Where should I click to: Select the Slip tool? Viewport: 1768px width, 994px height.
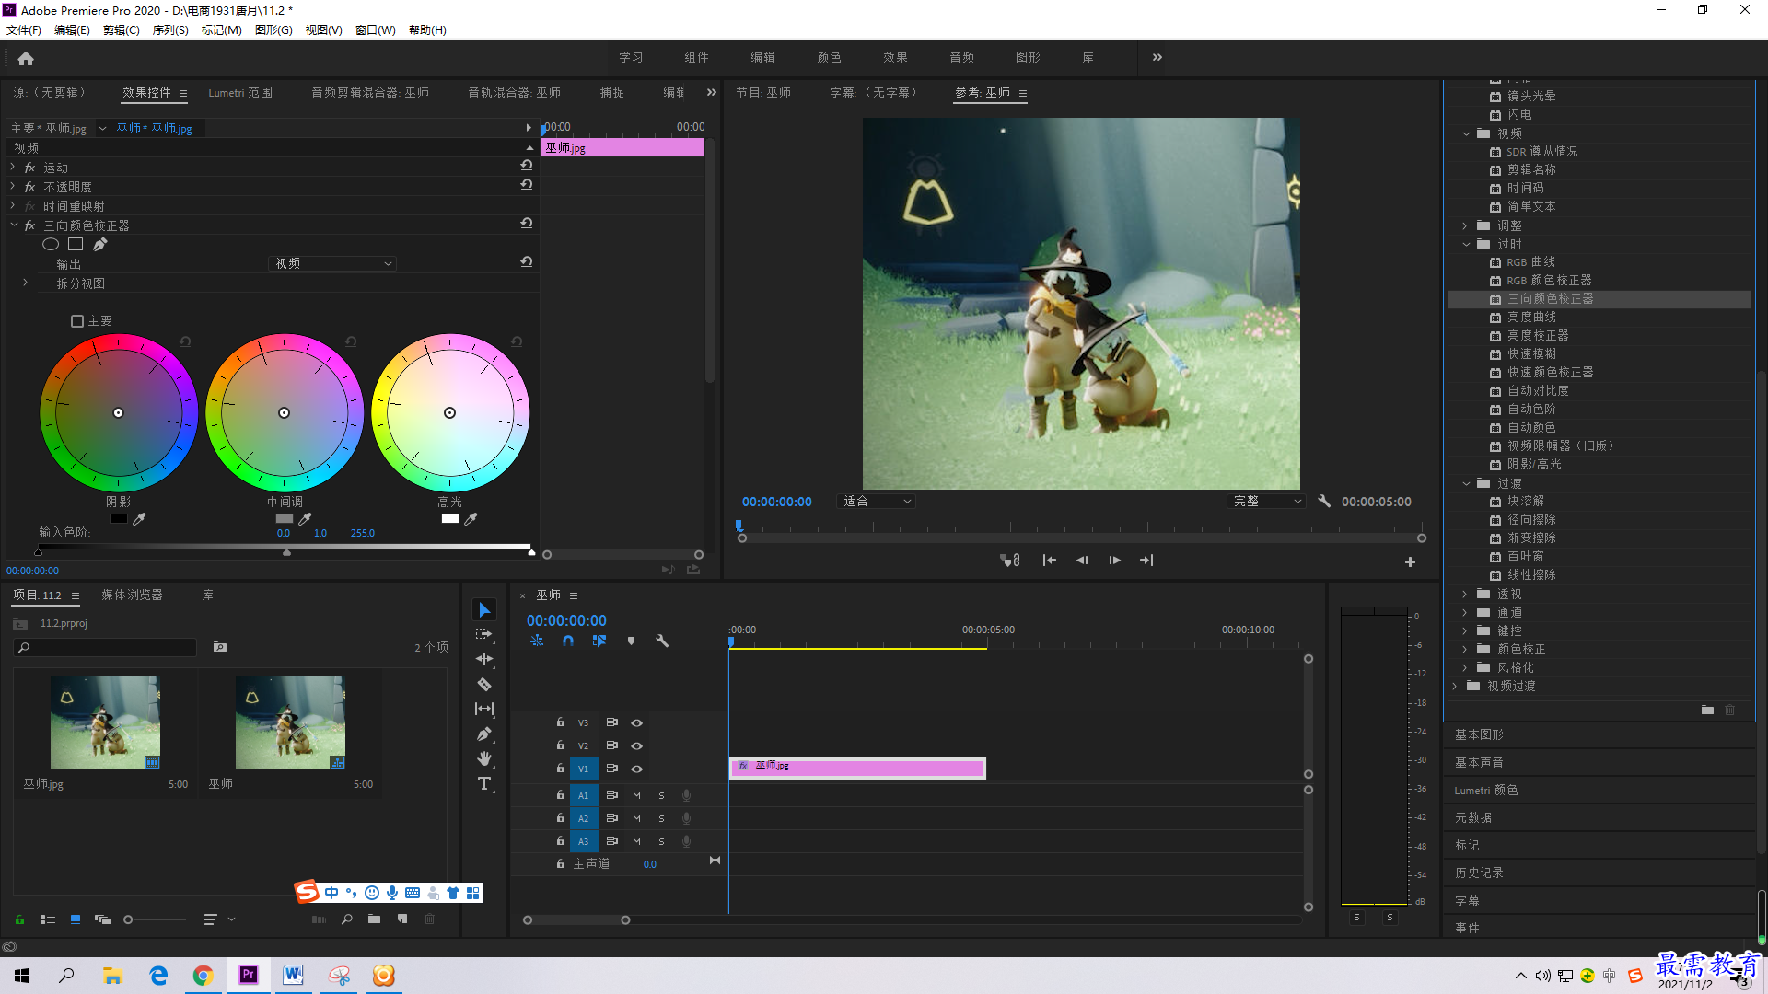[484, 709]
